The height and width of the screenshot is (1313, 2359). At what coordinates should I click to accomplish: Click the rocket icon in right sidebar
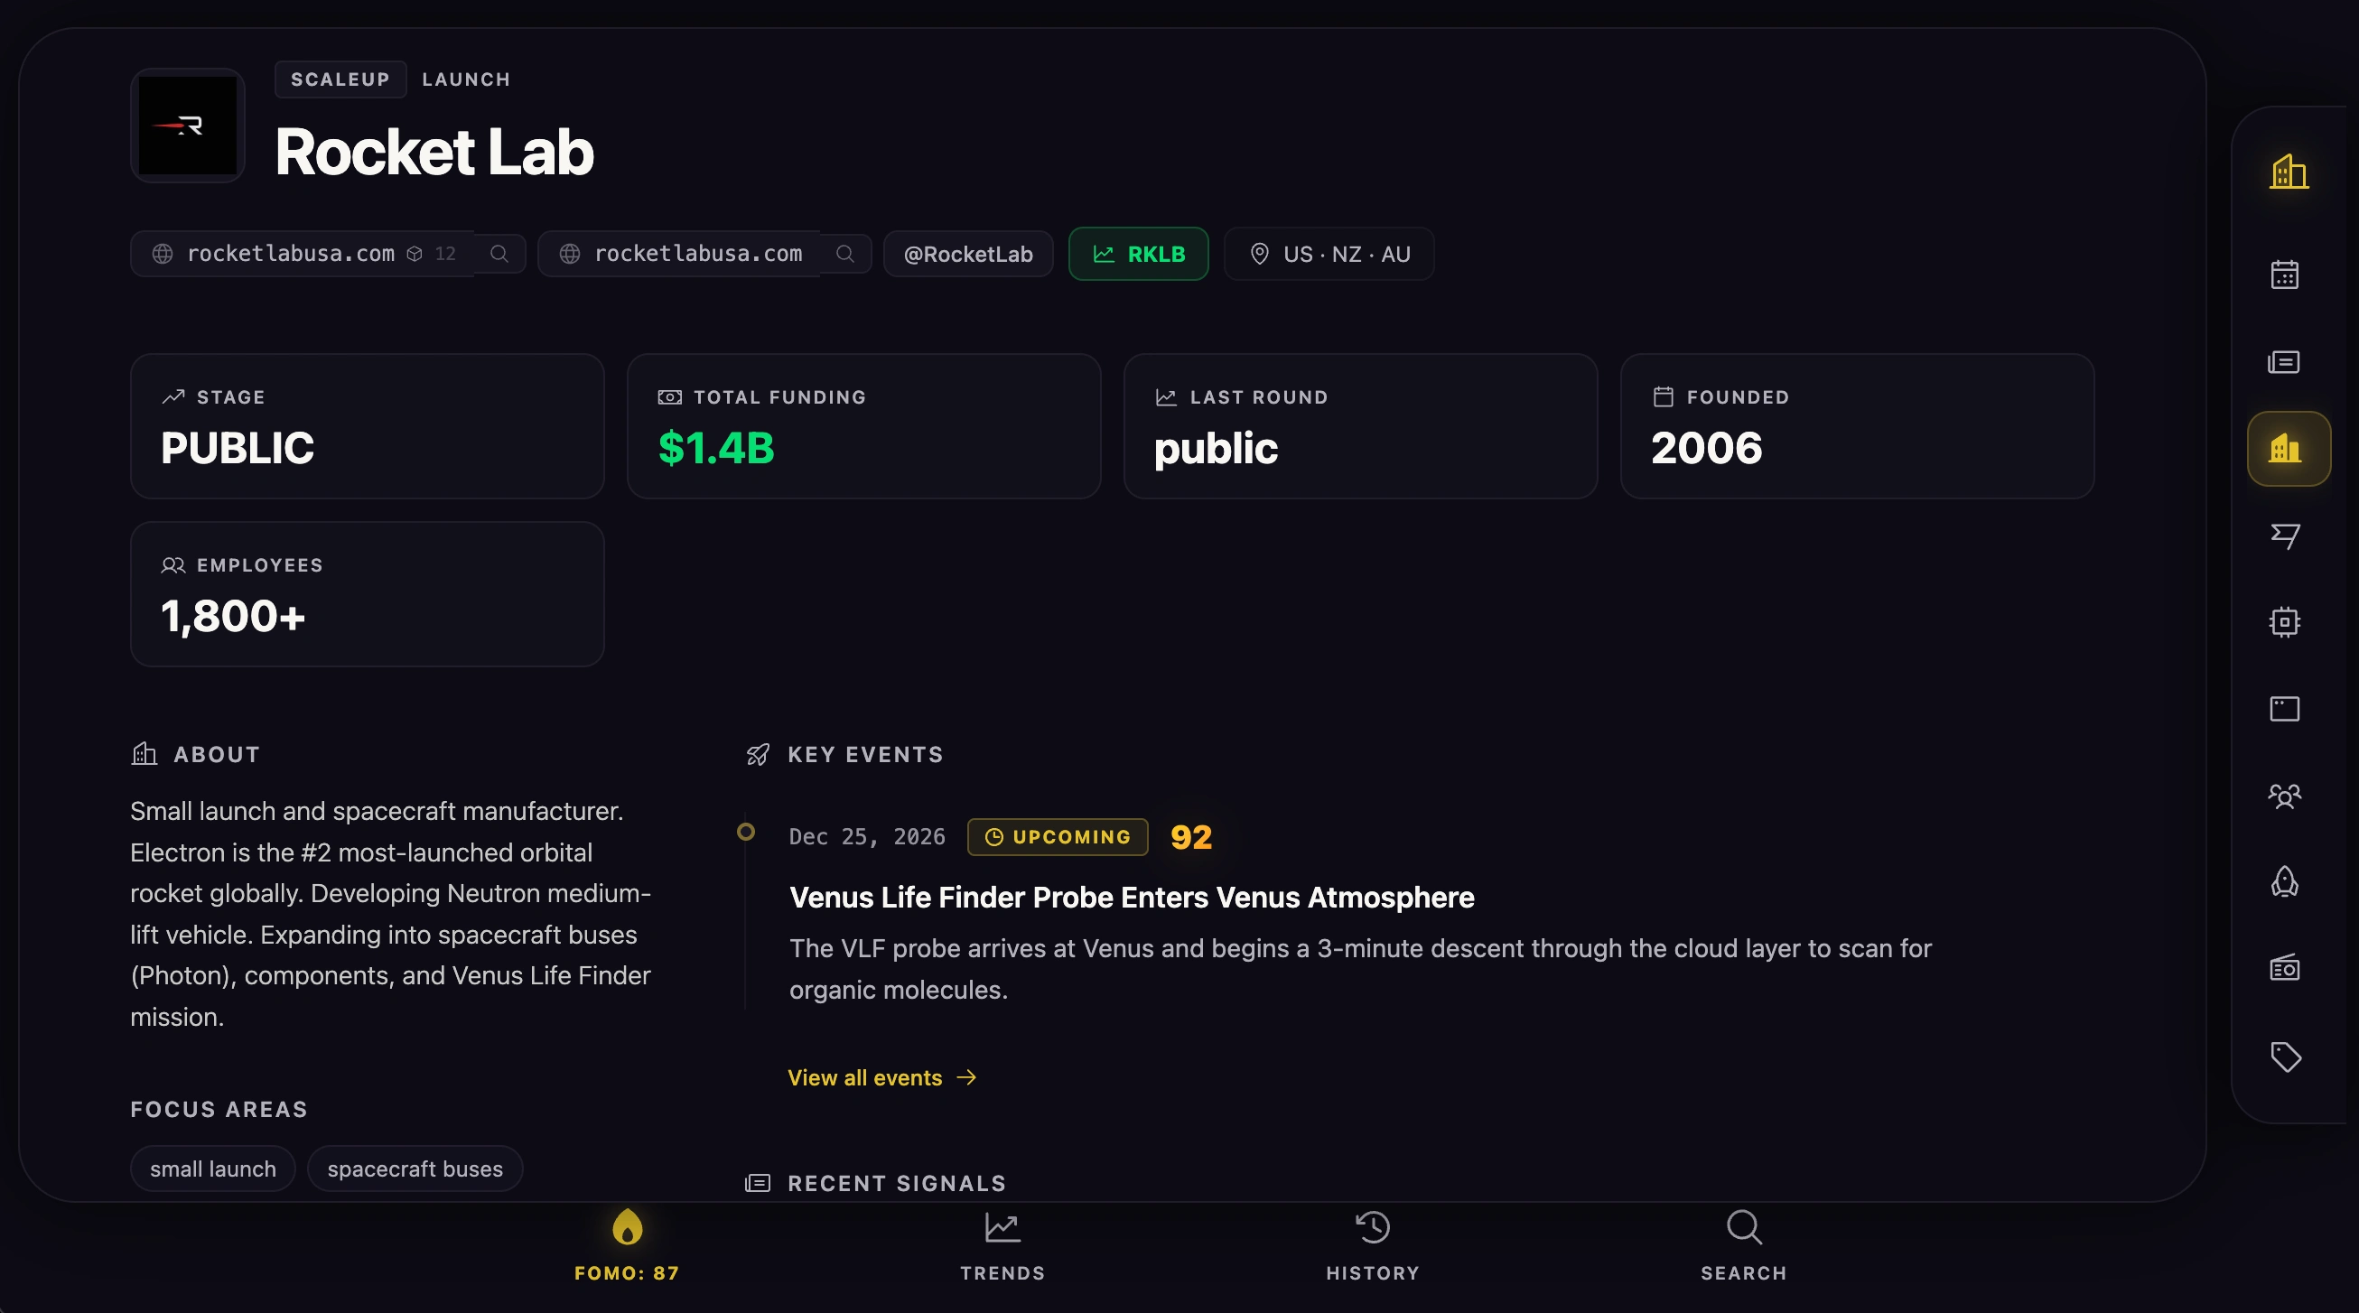coord(2284,881)
